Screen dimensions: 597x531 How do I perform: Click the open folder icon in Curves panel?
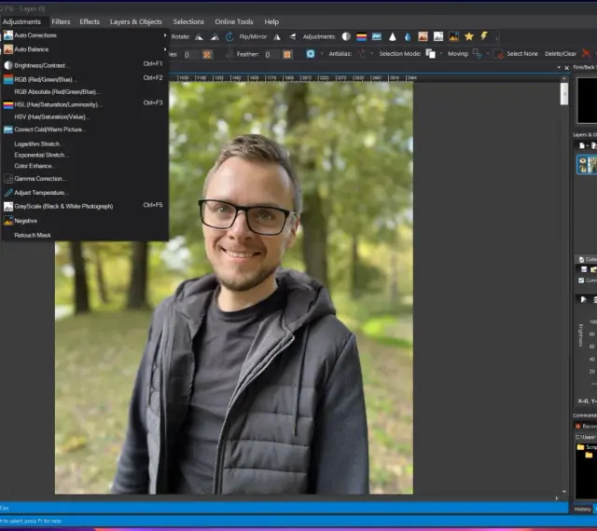click(x=593, y=269)
